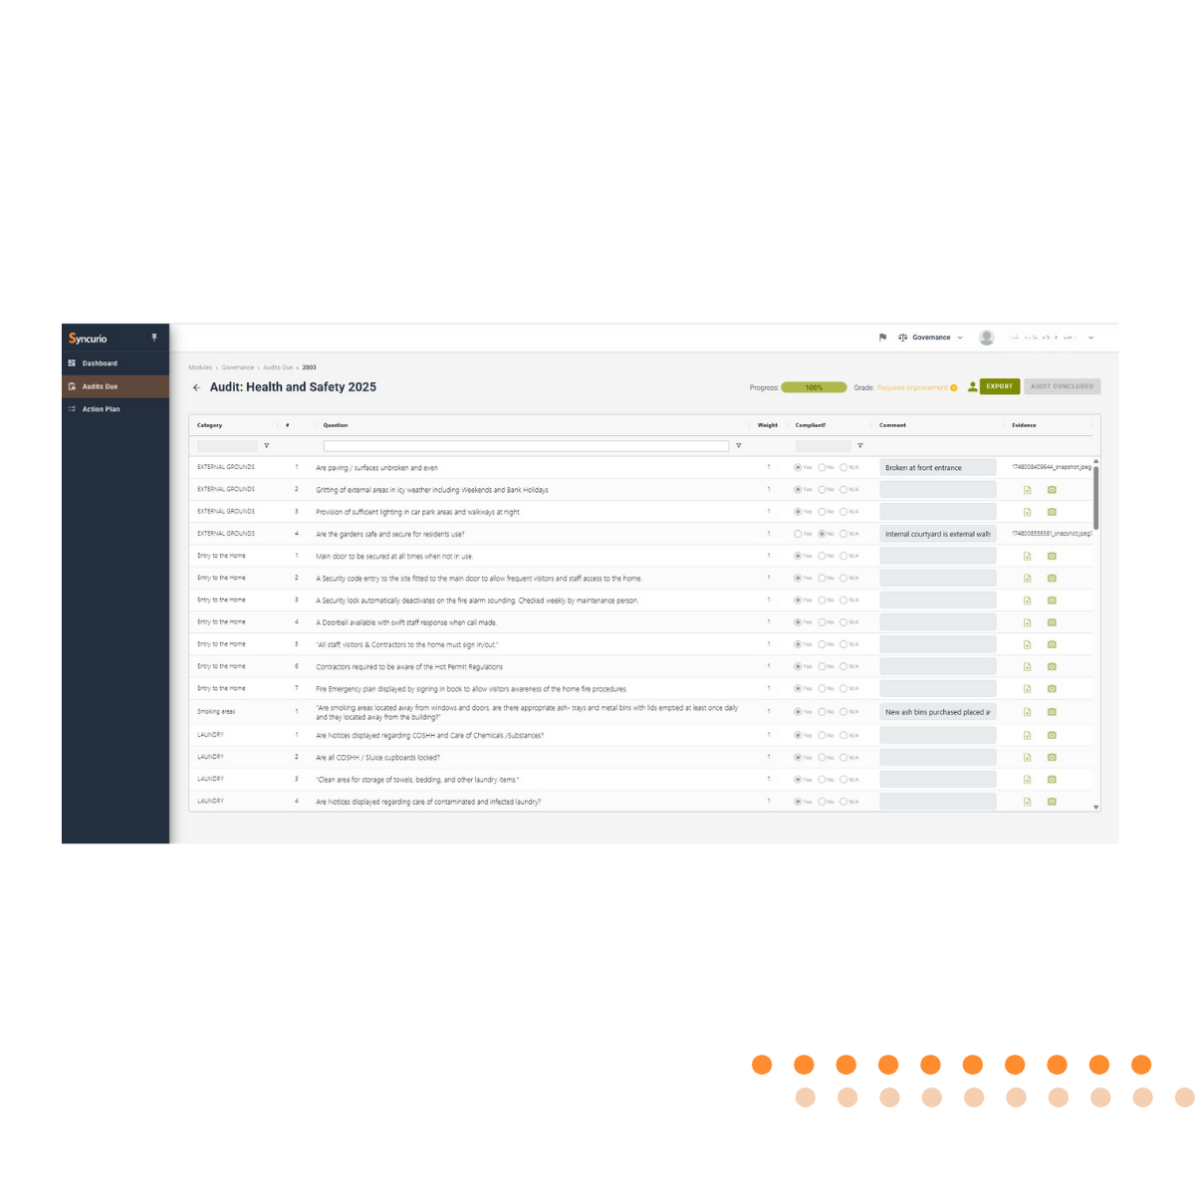Capture photo evidence for Main door security question
The image size is (1195, 1195).
1053,556
